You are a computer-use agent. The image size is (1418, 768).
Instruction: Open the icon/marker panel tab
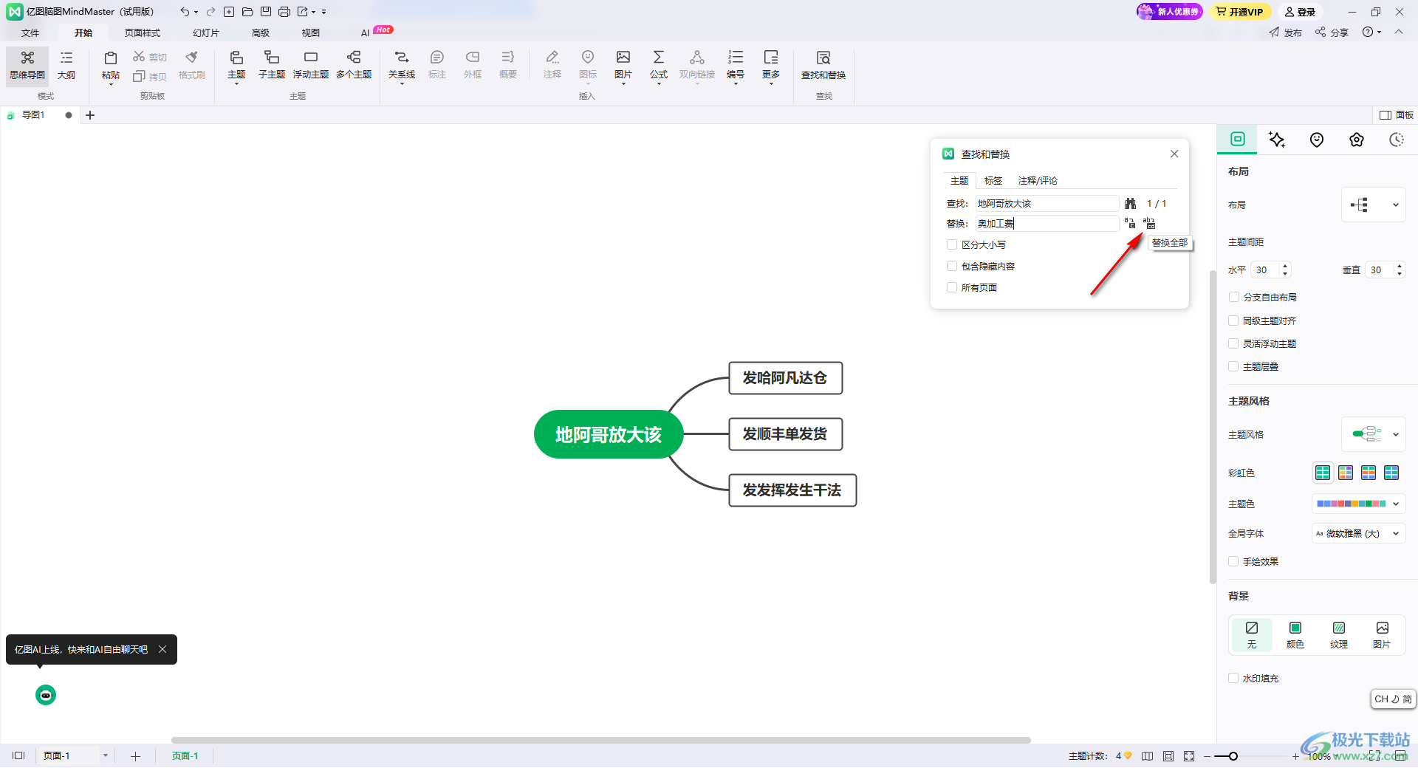(x=1317, y=140)
